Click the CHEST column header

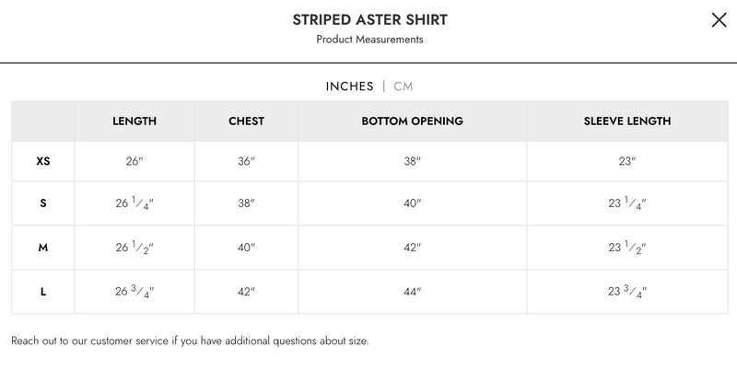[246, 121]
